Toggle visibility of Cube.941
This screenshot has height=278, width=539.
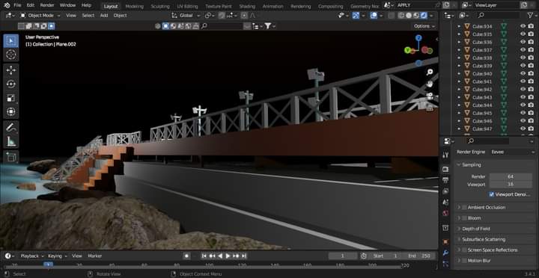pyautogui.click(x=523, y=81)
